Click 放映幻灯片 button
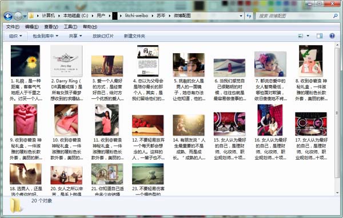The width and height of the screenshot is (343, 218). pos(103,36)
